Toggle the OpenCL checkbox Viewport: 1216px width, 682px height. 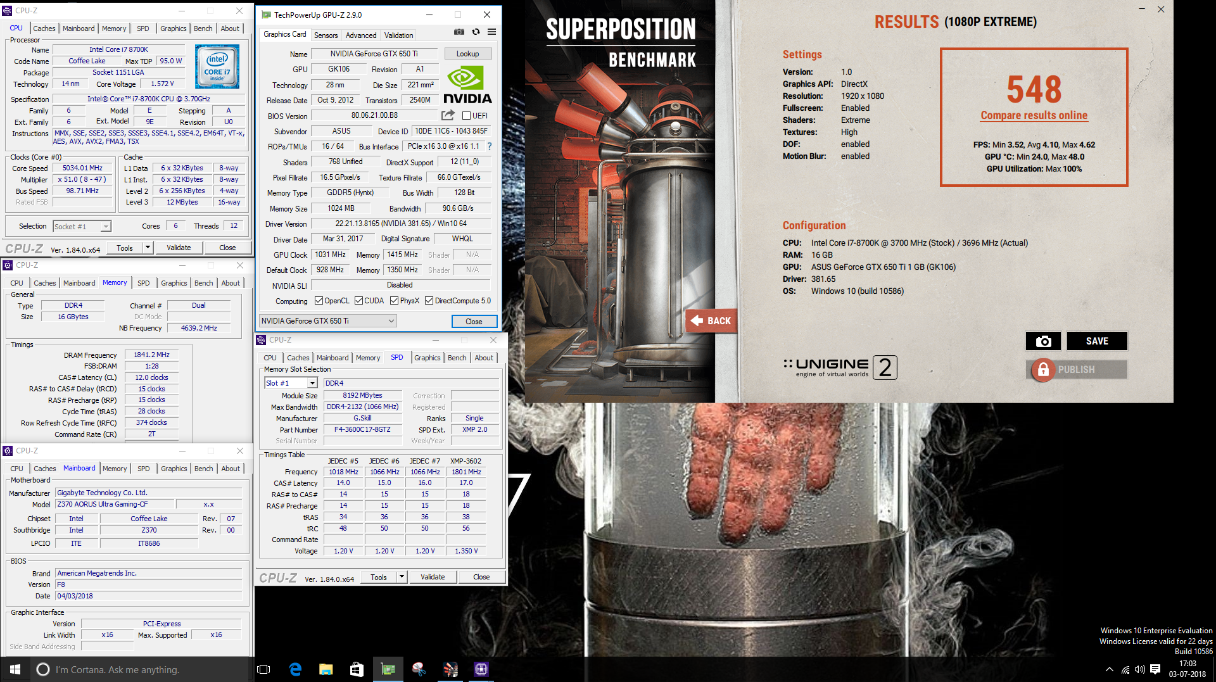(319, 301)
